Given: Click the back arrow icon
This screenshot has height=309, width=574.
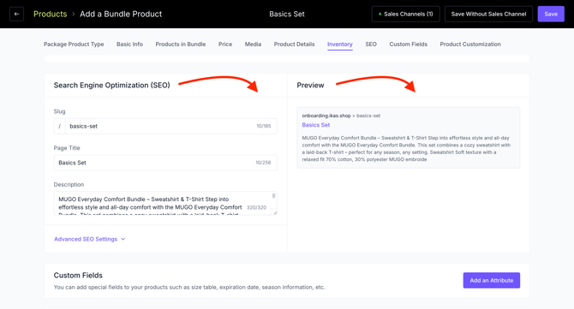Looking at the screenshot, I should pos(16,14).
